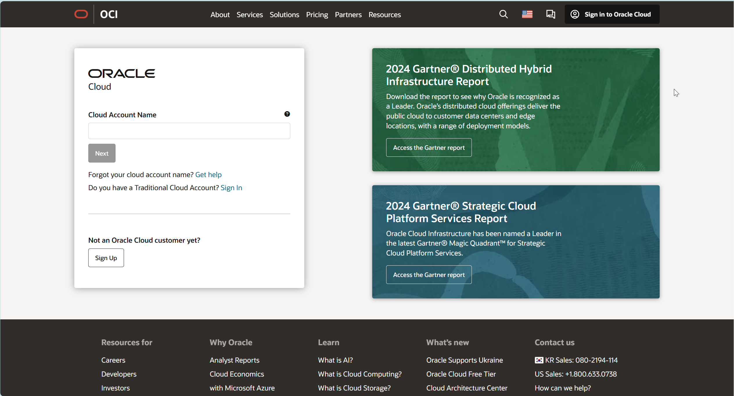Open the chat bubbles icon

click(x=550, y=14)
